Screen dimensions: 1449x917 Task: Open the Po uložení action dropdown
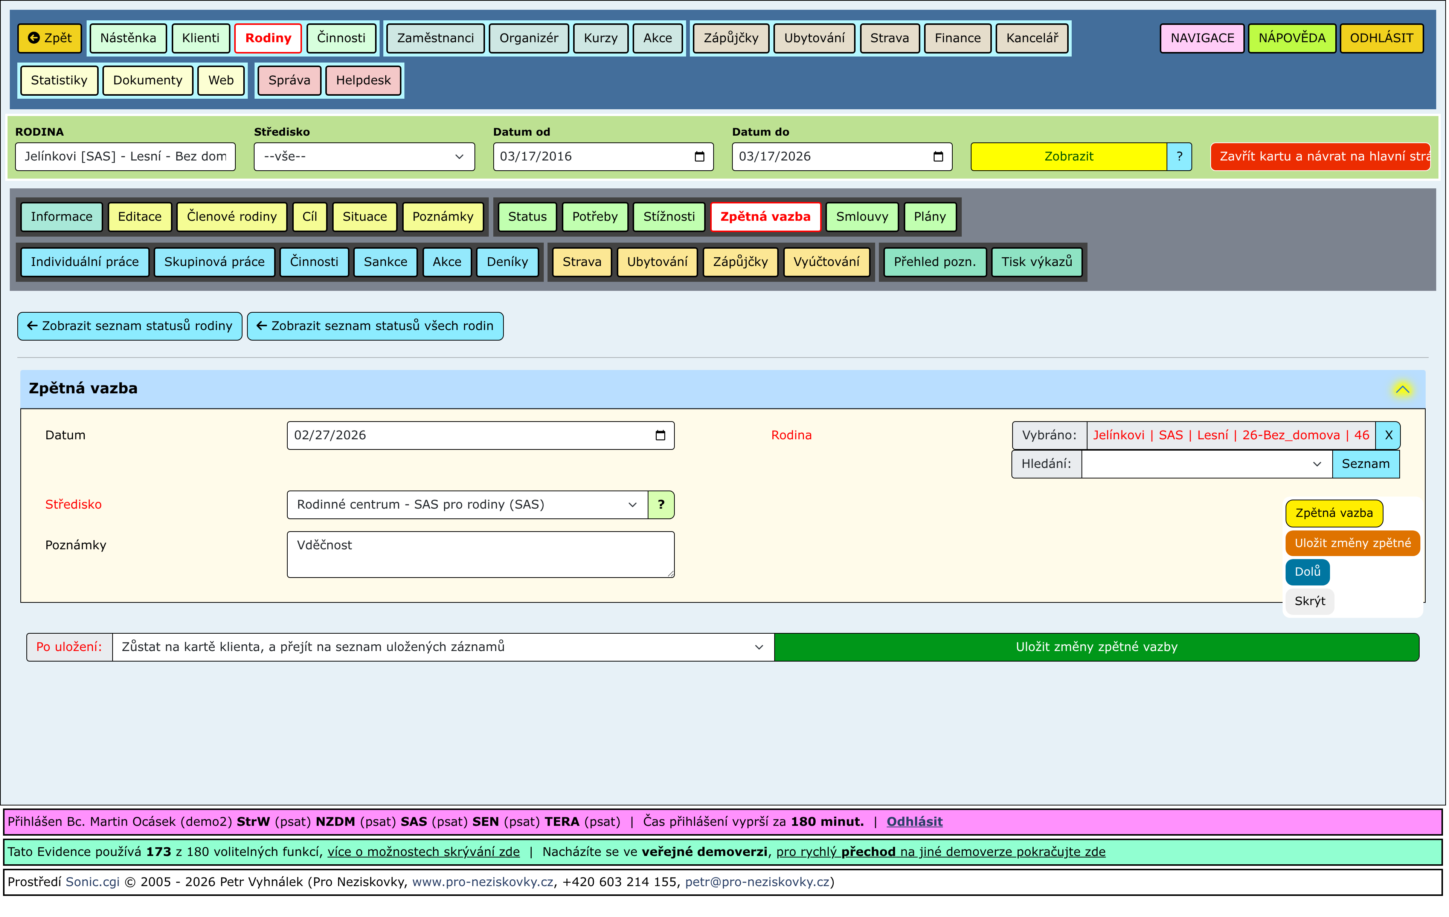(443, 647)
